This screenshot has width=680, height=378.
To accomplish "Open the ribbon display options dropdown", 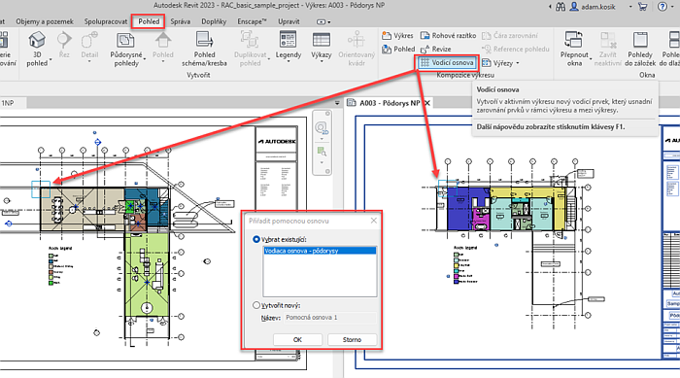I will 323,21.
